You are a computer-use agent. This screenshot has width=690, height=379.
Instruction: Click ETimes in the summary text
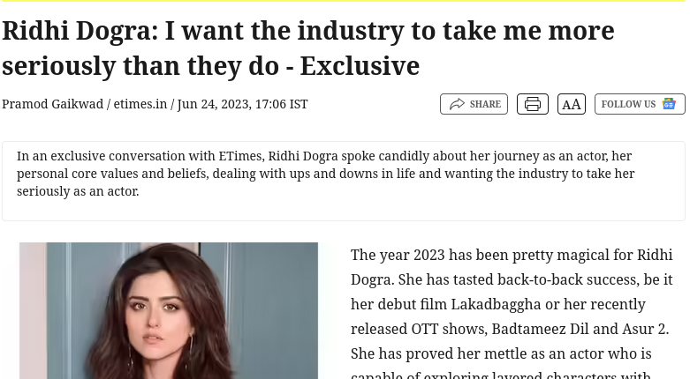pos(239,157)
